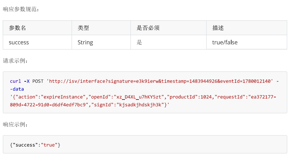The image size is (289, 155).
Task: Click the curl keyword in code block
Action: [x=15, y=81]
